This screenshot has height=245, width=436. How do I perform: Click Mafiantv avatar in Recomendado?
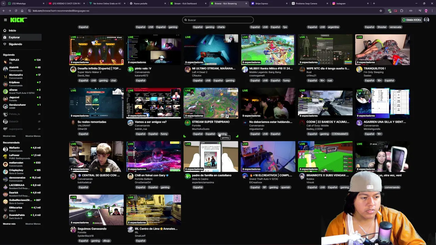pos(5,149)
